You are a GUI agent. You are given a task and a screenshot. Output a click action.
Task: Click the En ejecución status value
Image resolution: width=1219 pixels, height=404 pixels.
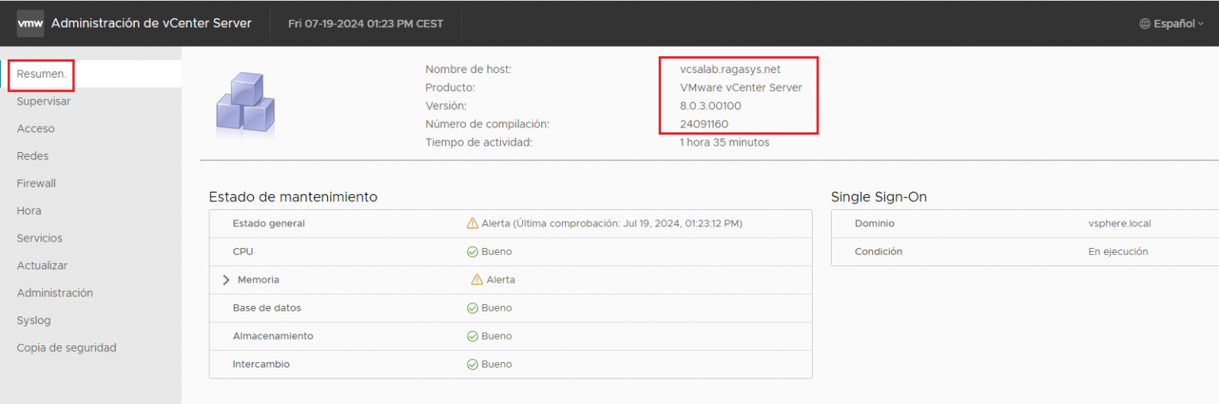coord(1118,251)
